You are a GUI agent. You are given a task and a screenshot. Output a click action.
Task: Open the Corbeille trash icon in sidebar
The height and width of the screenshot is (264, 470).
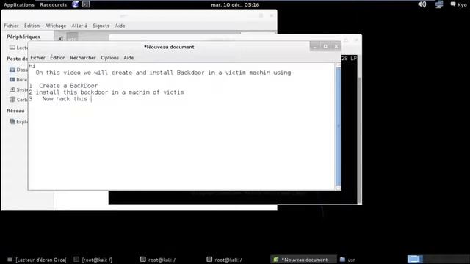pos(12,100)
